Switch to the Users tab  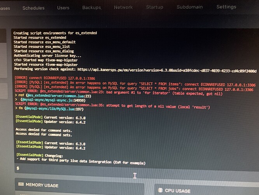click(x=63, y=8)
